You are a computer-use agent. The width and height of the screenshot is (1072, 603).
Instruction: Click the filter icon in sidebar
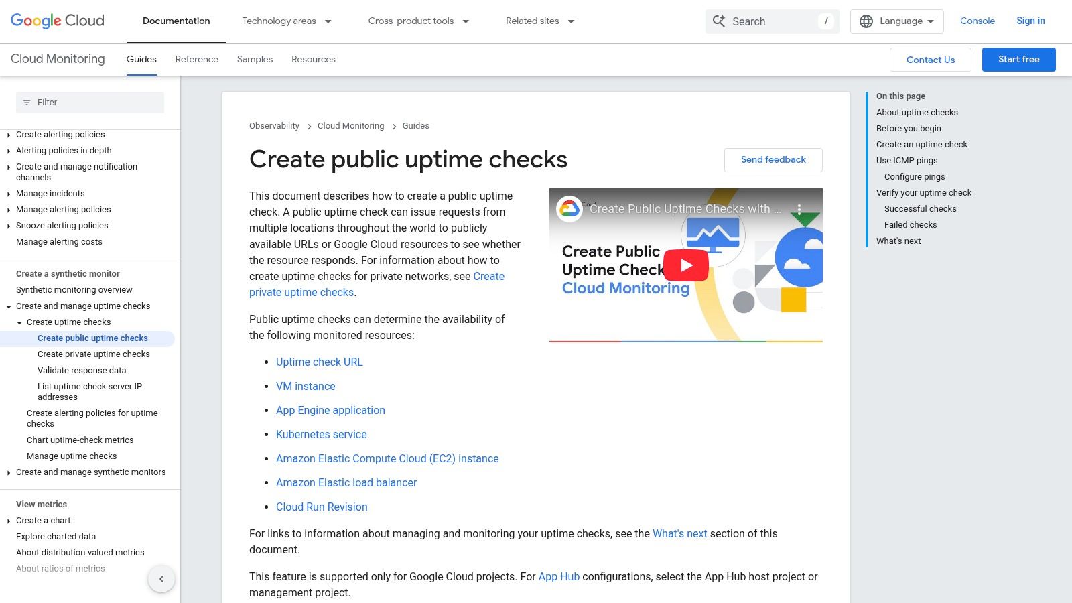click(27, 103)
